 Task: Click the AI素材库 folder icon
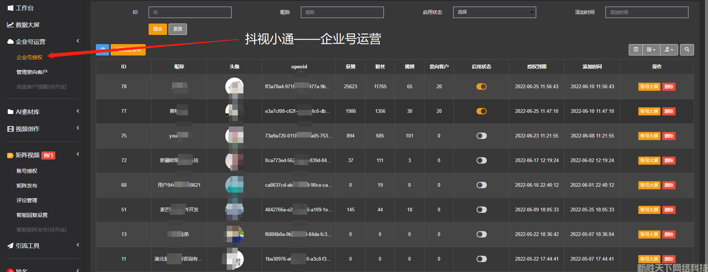[10, 112]
